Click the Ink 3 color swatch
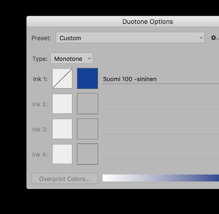This screenshot has width=219, height=214. click(x=88, y=129)
